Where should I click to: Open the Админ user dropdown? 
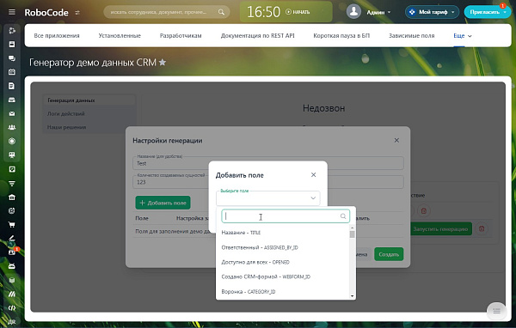click(378, 12)
